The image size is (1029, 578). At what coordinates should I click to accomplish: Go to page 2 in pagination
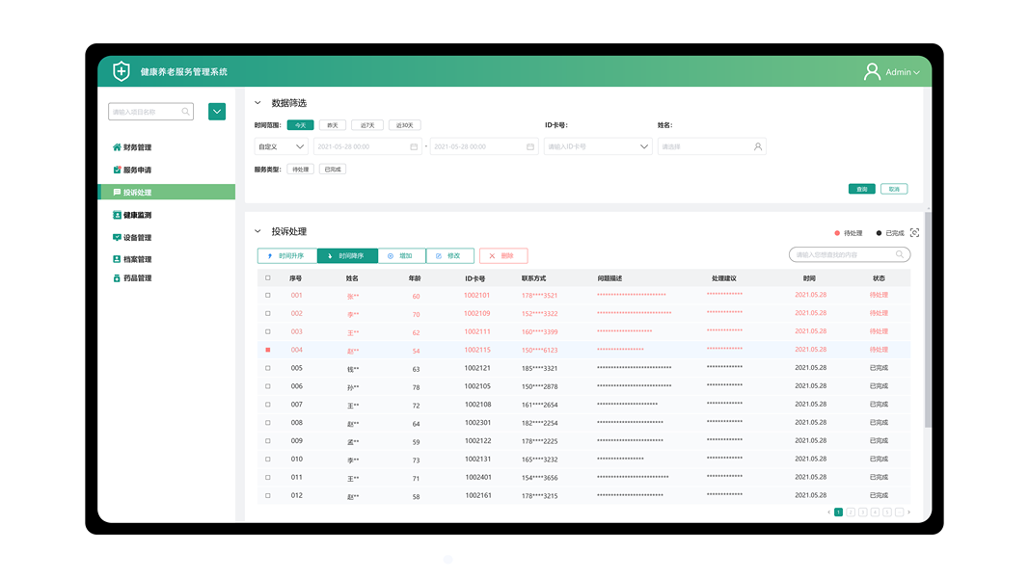[x=851, y=512]
